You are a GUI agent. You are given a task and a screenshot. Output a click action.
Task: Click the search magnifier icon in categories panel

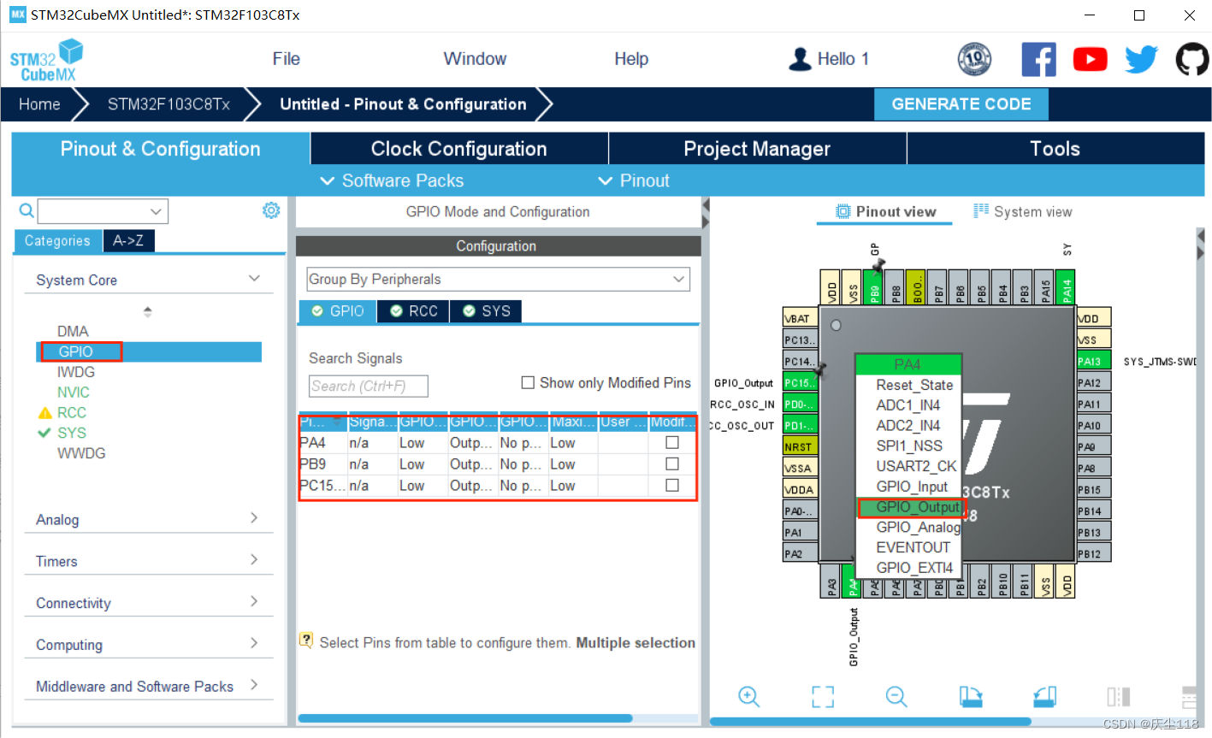pyautogui.click(x=27, y=210)
